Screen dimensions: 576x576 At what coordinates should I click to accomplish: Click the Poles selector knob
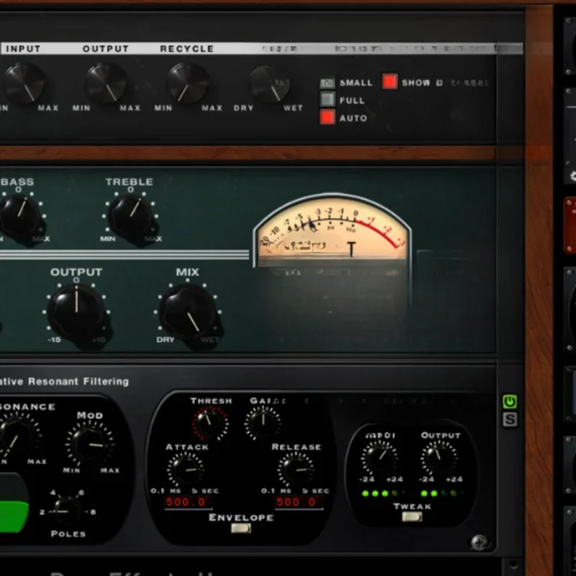point(68,511)
